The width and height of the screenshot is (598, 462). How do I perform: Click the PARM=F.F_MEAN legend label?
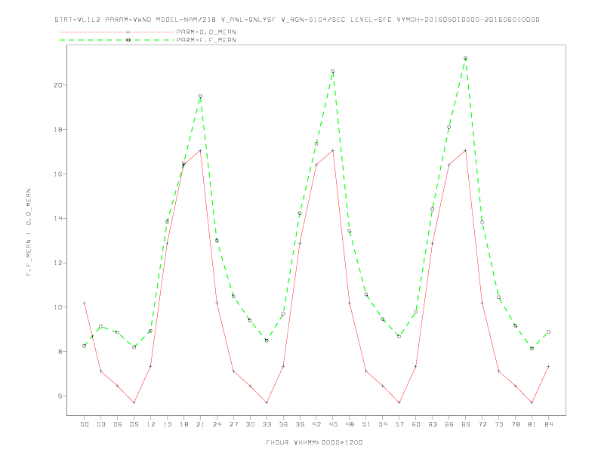point(206,40)
